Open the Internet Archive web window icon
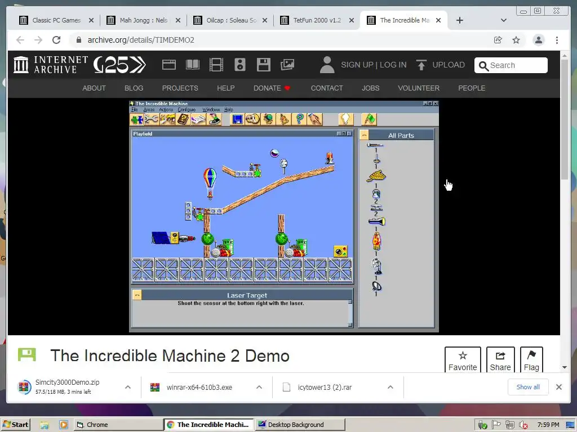 [x=169, y=65]
